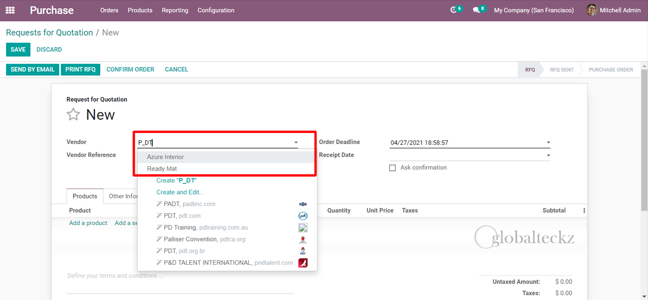
Task: Open the column options kebab icon
Action: (x=584, y=210)
